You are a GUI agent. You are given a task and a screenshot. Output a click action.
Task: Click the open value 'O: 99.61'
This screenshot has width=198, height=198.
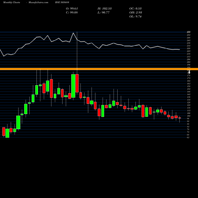72,8
